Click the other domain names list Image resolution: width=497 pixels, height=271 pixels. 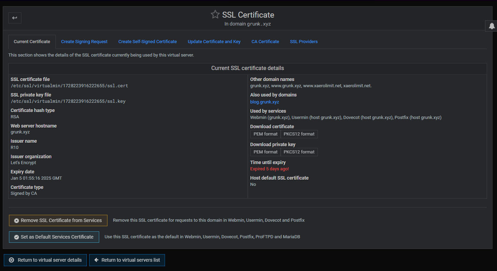coord(311,86)
